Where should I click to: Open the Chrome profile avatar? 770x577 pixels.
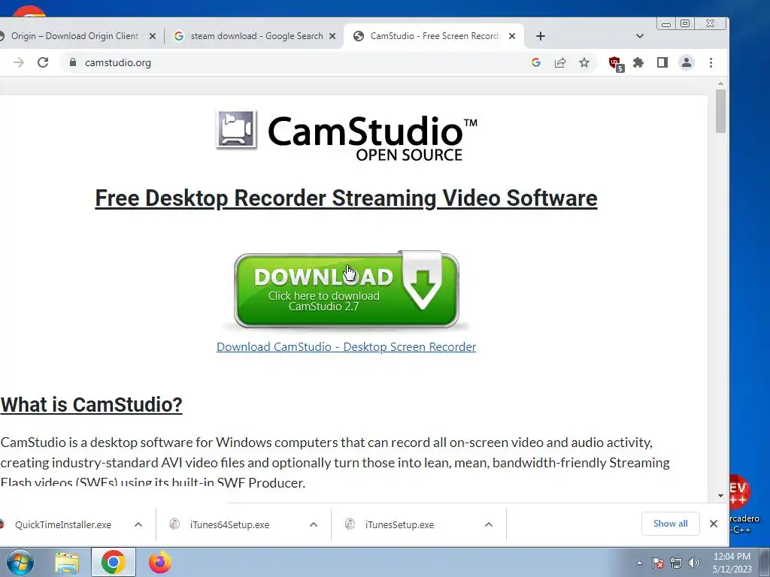[686, 62]
